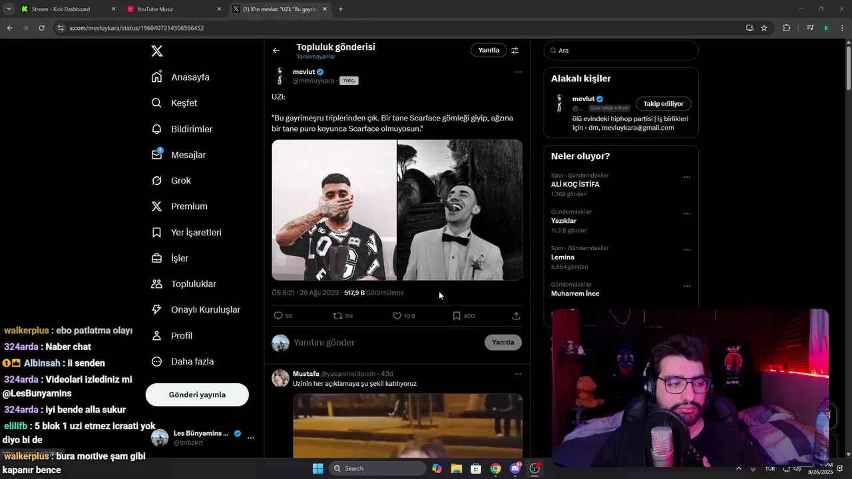Go back in browser history
The width and height of the screenshot is (852, 479).
pyautogui.click(x=9, y=28)
